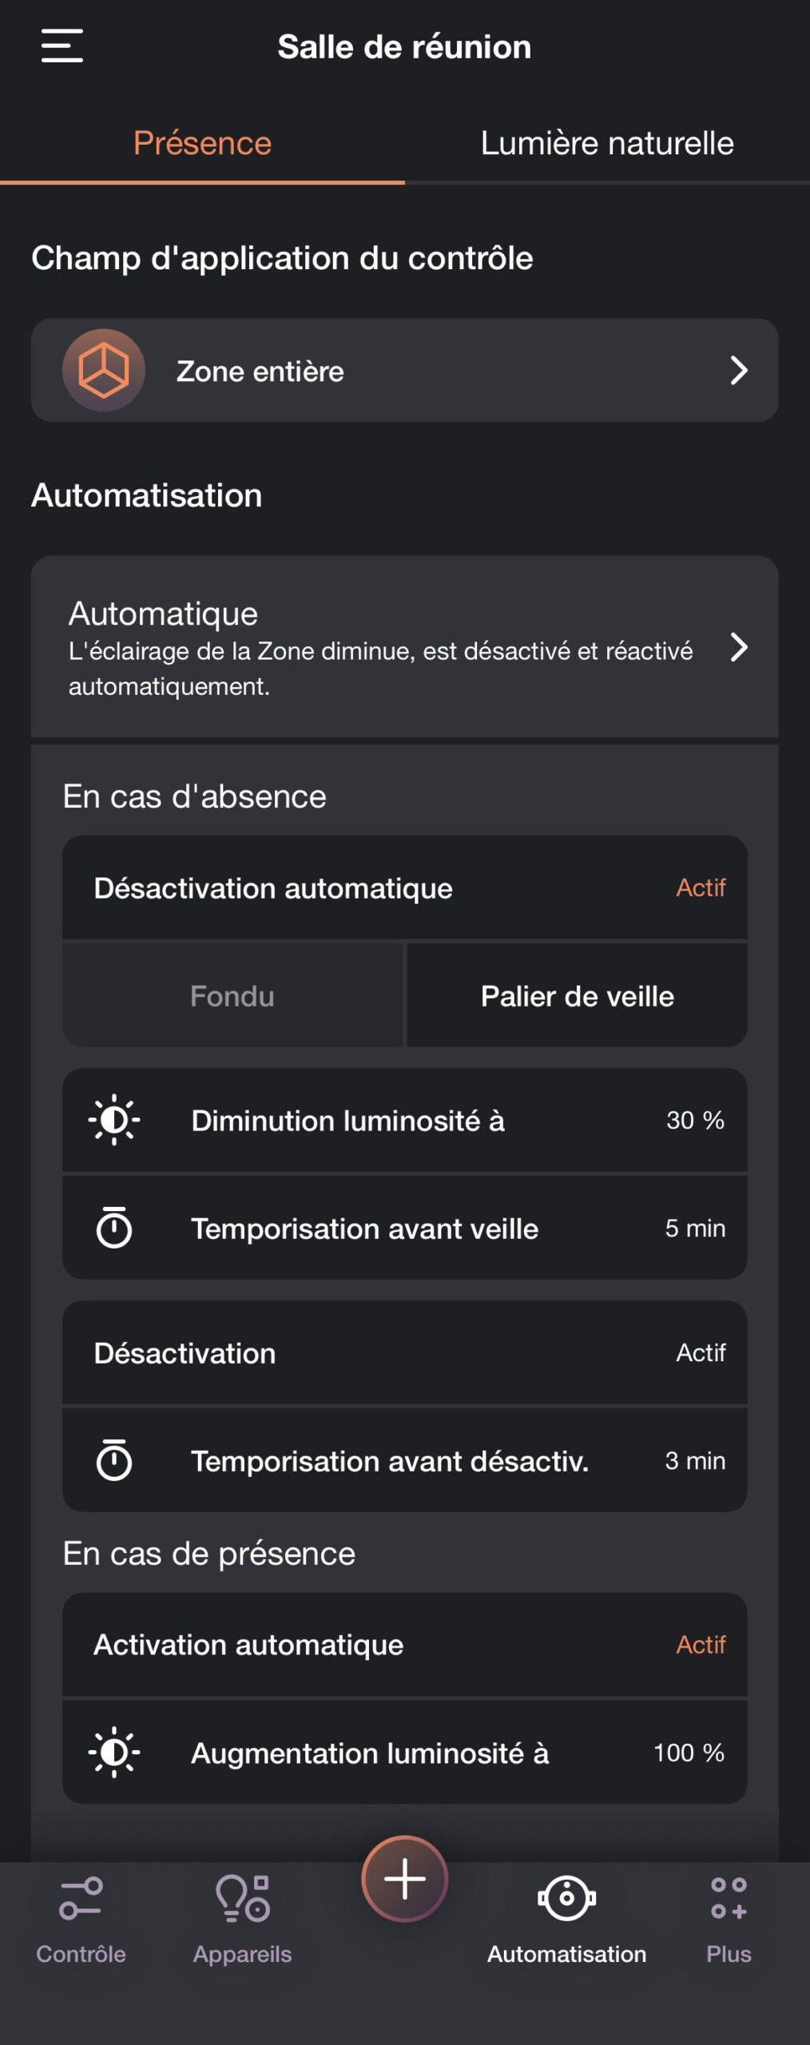
Task: Select the Présence tab
Action: point(202,144)
